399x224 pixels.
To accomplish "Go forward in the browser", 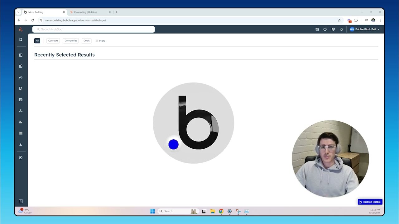I will click(x=26, y=20).
